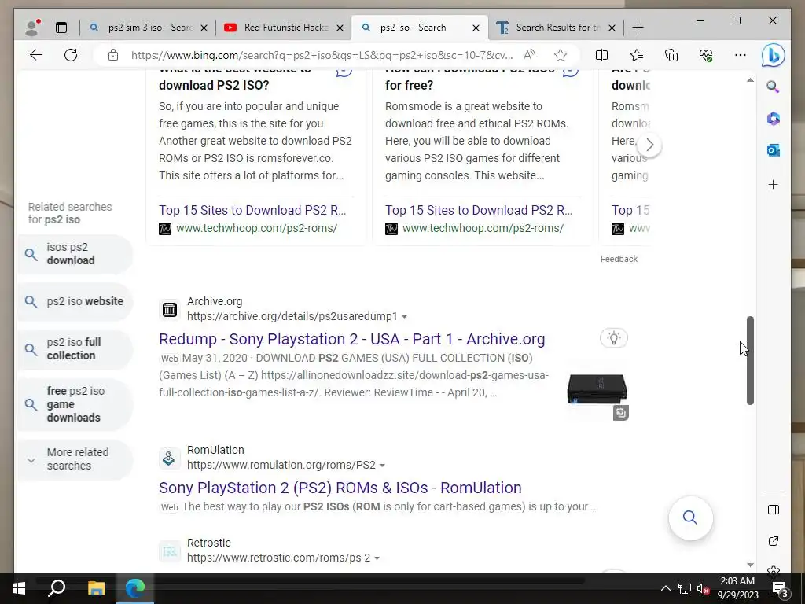The height and width of the screenshot is (604, 805).
Task: Click muted volume tray icon
Action: (x=704, y=588)
